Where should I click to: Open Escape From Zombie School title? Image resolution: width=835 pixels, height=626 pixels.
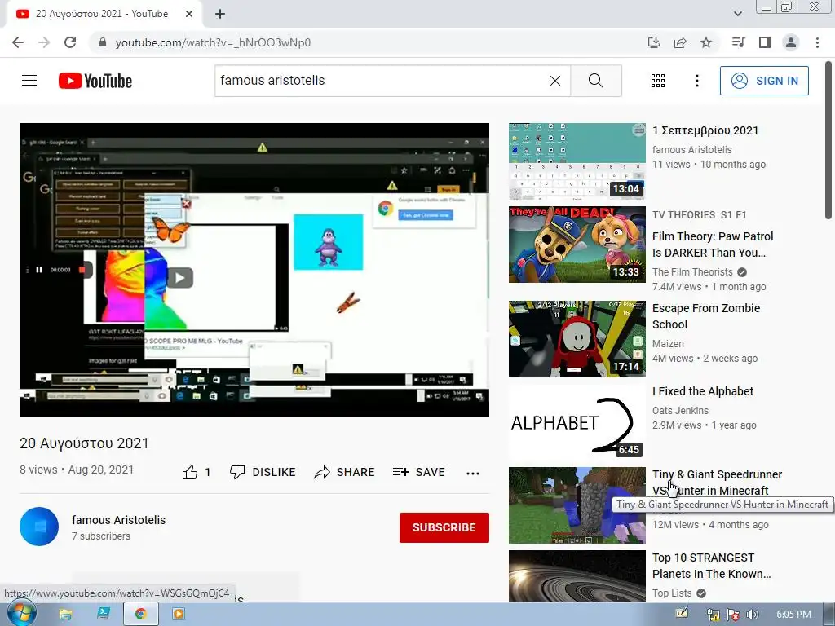click(706, 316)
